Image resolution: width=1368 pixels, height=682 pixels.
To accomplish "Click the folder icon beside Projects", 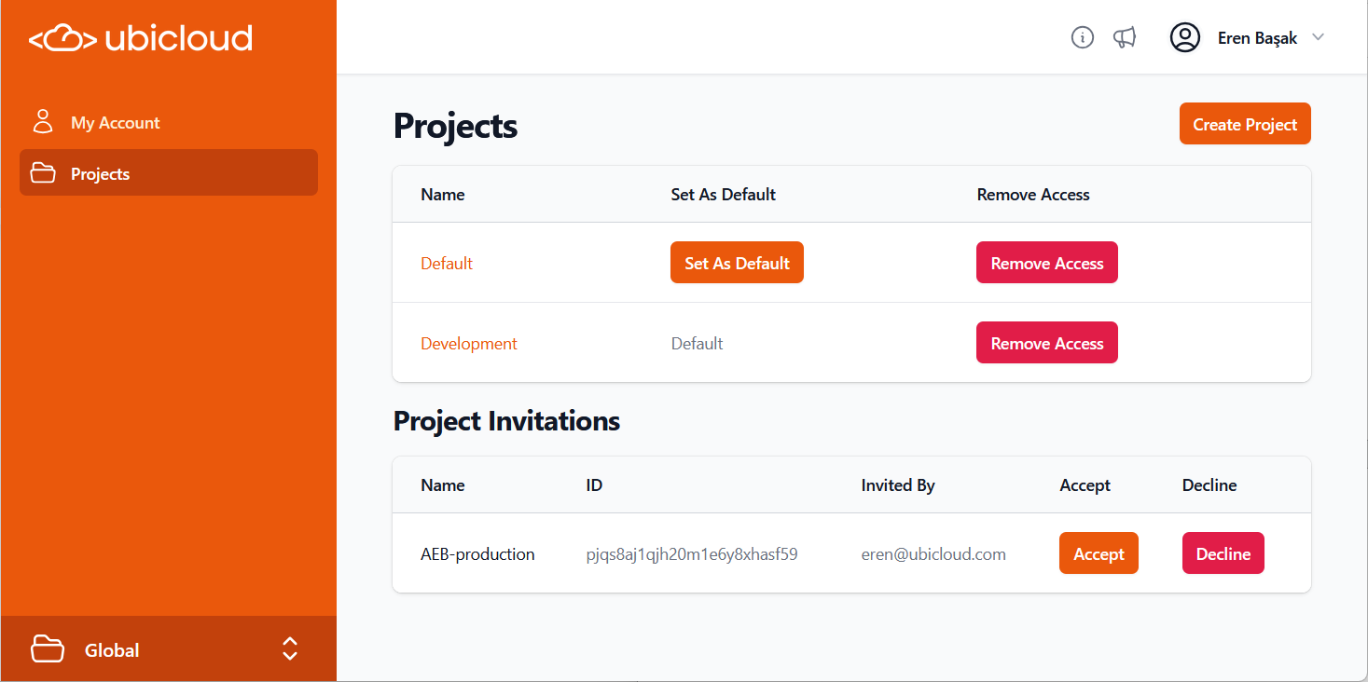I will (43, 172).
